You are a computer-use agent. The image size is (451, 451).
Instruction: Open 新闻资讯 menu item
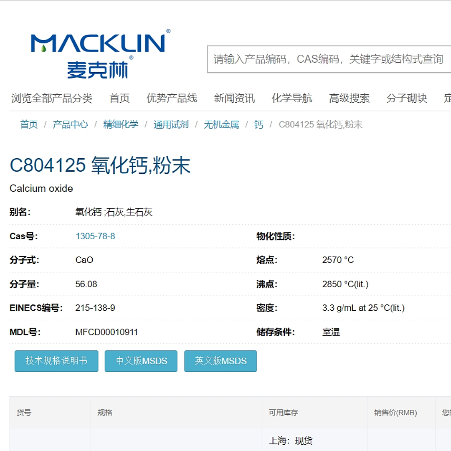point(234,98)
